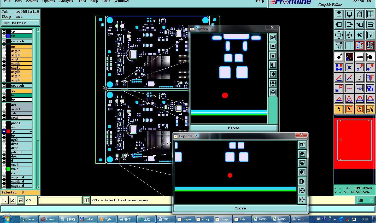376x223 pixels.
Task: Click red color swatch beside tp layer
Action: (x=8, y=131)
